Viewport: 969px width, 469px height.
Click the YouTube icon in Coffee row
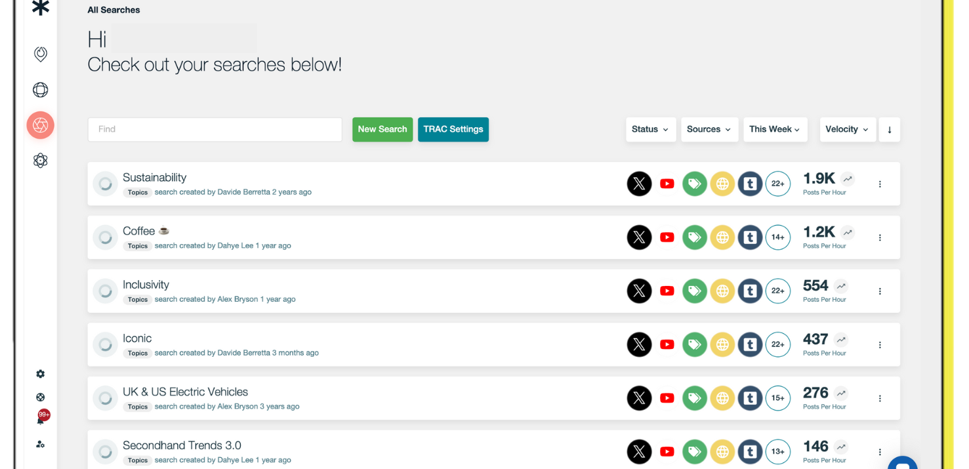(x=667, y=237)
